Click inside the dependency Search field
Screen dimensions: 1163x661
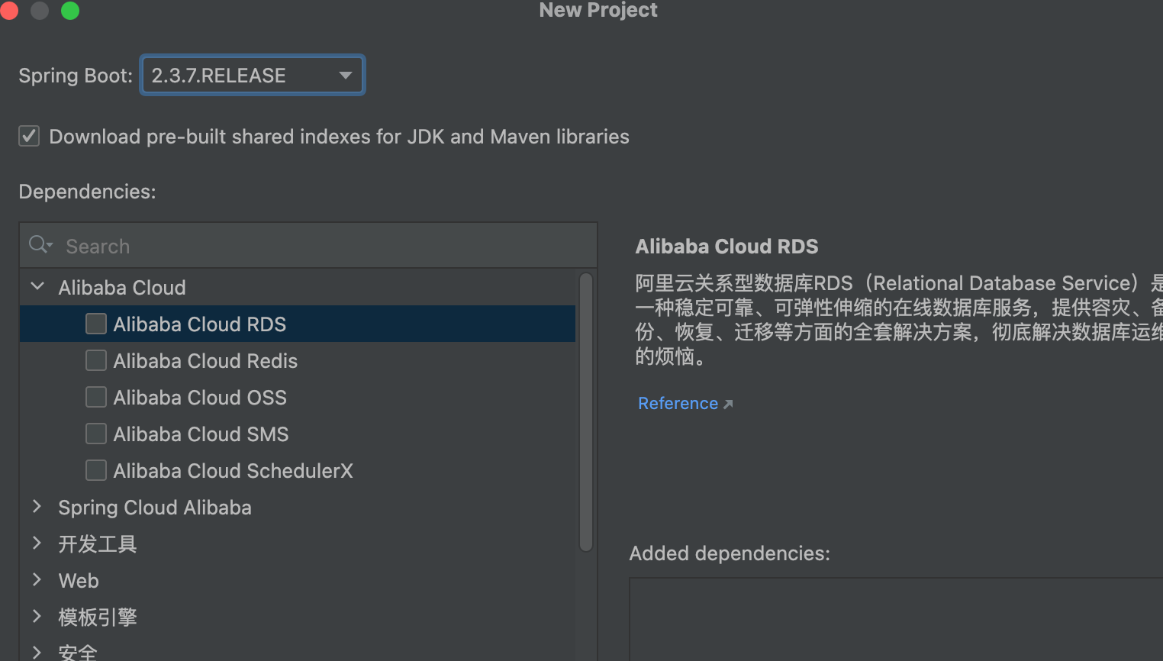229,245
